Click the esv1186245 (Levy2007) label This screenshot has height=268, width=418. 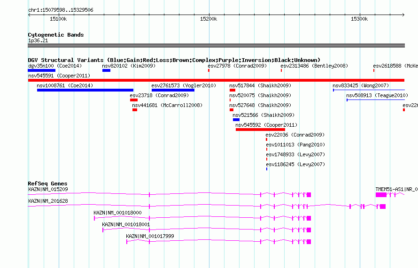pos(295,164)
